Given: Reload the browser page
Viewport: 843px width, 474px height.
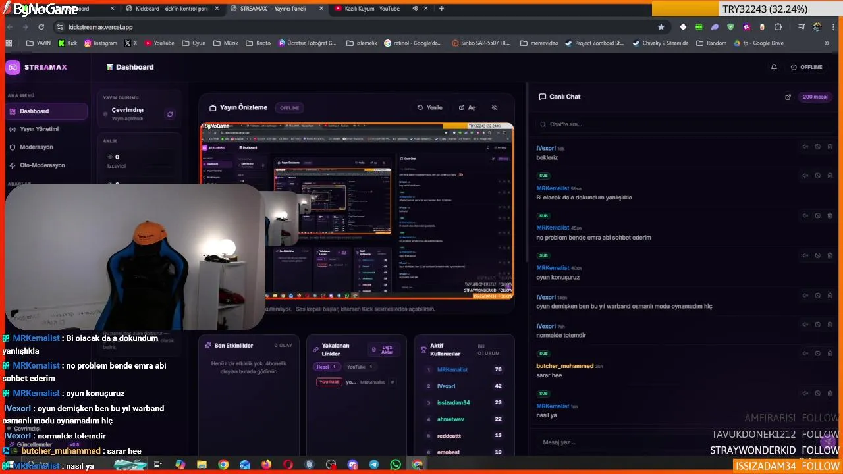Looking at the screenshot, I should click(x=41, y=27).
